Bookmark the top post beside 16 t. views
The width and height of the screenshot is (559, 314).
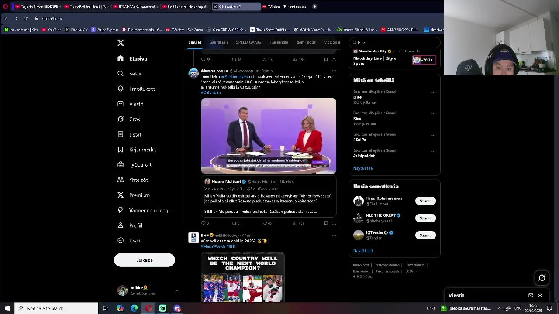pyautogui.click(x=326, y=59)
